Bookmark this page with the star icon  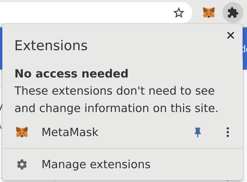[179, 13]
